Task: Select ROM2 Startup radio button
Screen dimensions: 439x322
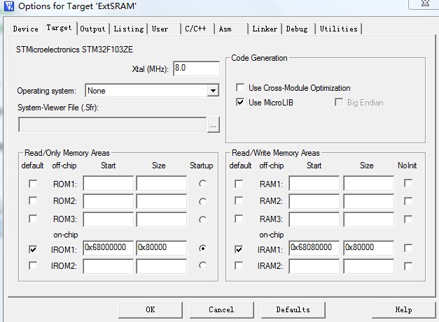Action: pos(202,201)
